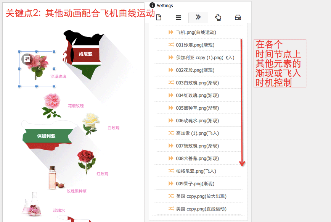331x222 pixels.
Task: Click play icon beside 006玫瑰水.png(渐现)
Action: 171,120
